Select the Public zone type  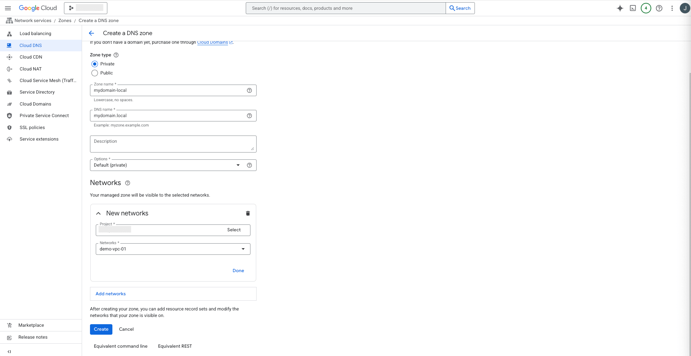(94, 73)
